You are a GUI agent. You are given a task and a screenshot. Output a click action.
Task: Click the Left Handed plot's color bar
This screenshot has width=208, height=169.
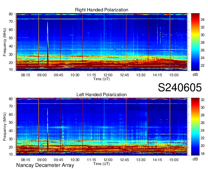(x=195, y=127)
